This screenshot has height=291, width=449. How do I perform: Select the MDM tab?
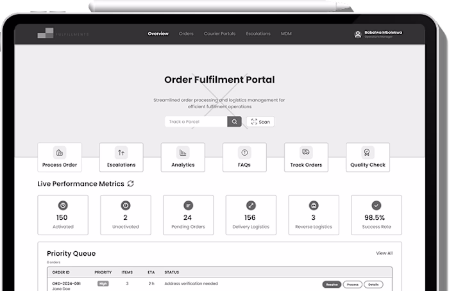[x=286, y=34]
